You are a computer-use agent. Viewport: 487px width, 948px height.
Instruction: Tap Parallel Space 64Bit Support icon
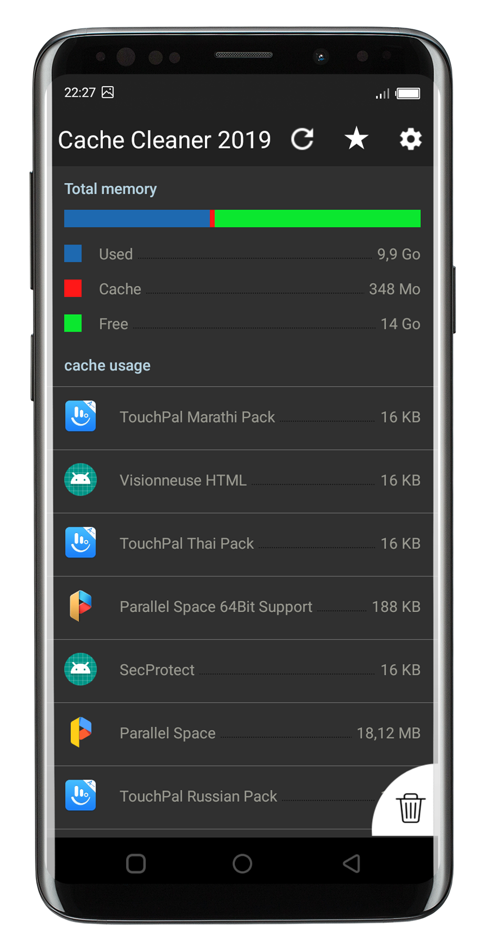[x=80, y=606]
